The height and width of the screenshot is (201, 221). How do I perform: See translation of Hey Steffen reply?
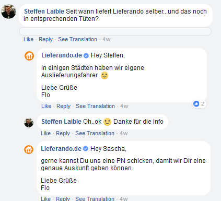pos(95,106)
